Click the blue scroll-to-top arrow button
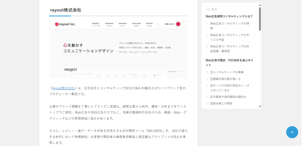This screenshot has width=302, height=146. (x=292, y=132)
